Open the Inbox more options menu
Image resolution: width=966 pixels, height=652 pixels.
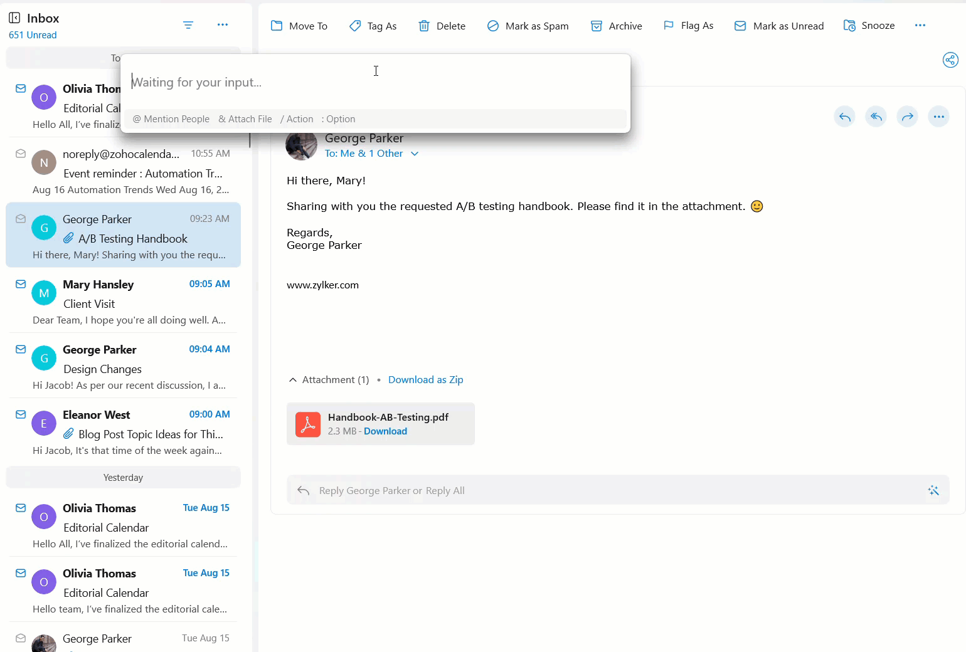click(x=223, y=24)
